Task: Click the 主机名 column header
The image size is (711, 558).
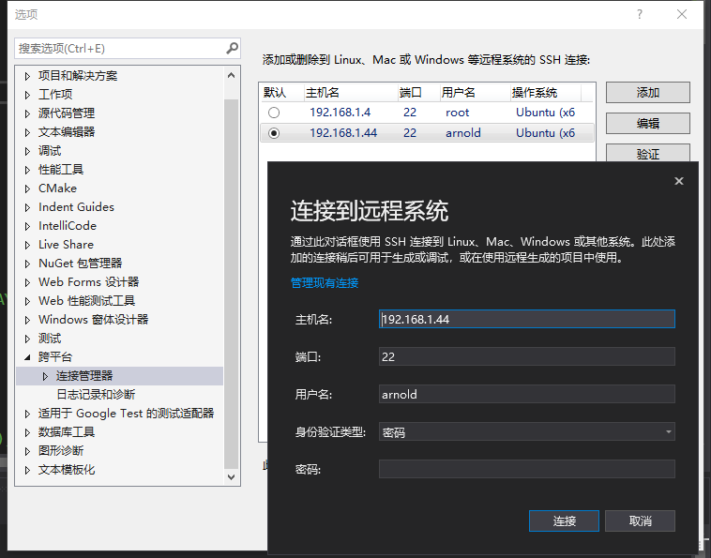Action: tap(351, 93)
